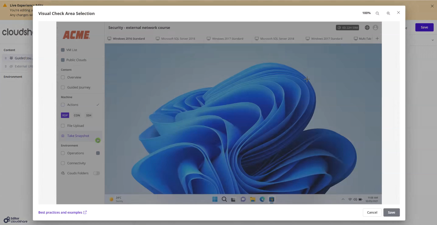Image resolution: width=437 pixels, height=225 pixels.
Task: Click the square icon beside Public Clouds
Action: click(x=63, y=60)
